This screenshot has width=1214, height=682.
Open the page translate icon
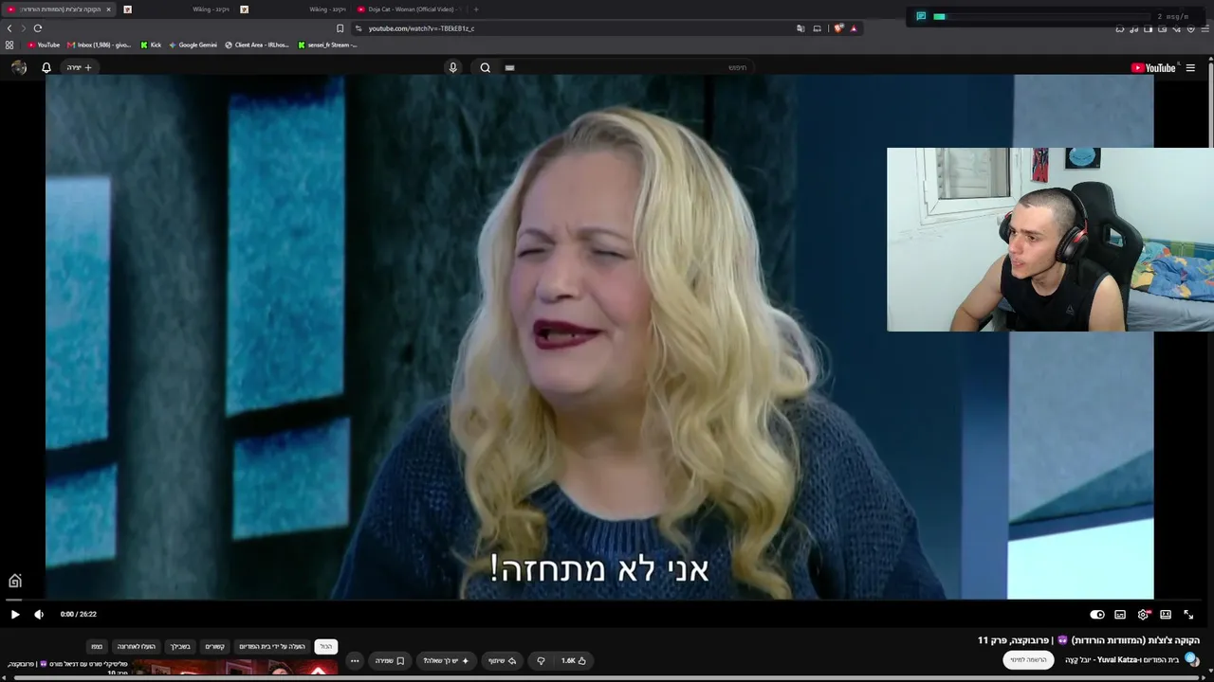coord(801,28)
